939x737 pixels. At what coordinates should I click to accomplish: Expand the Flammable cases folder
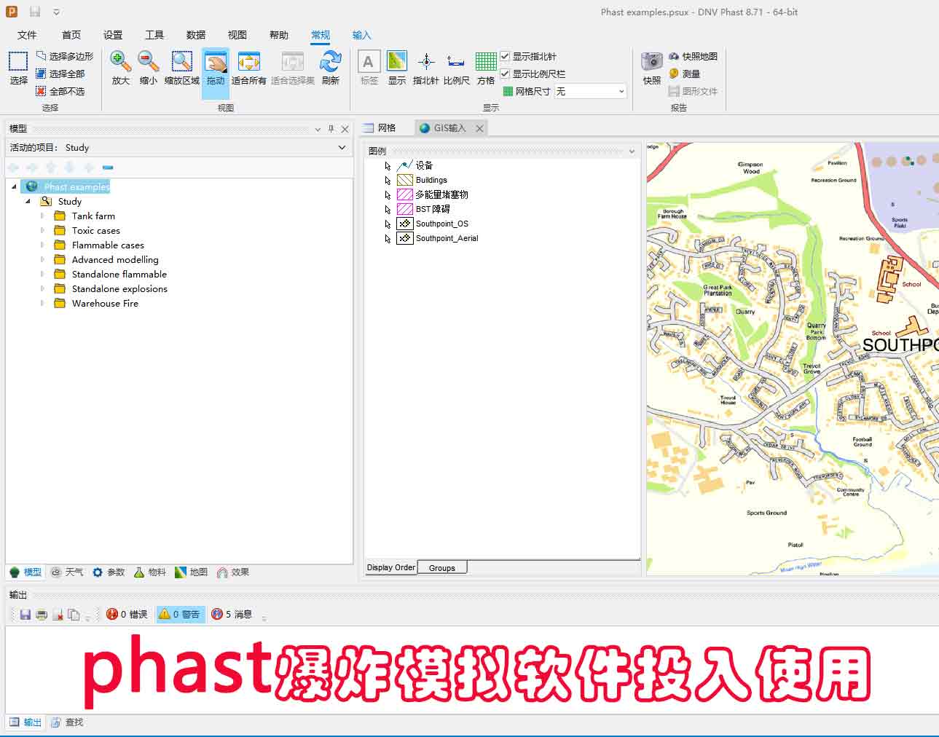pos(42,245)
